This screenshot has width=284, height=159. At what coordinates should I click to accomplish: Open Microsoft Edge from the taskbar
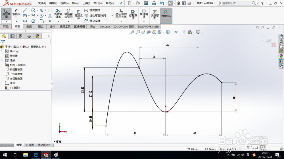(36, 155)
